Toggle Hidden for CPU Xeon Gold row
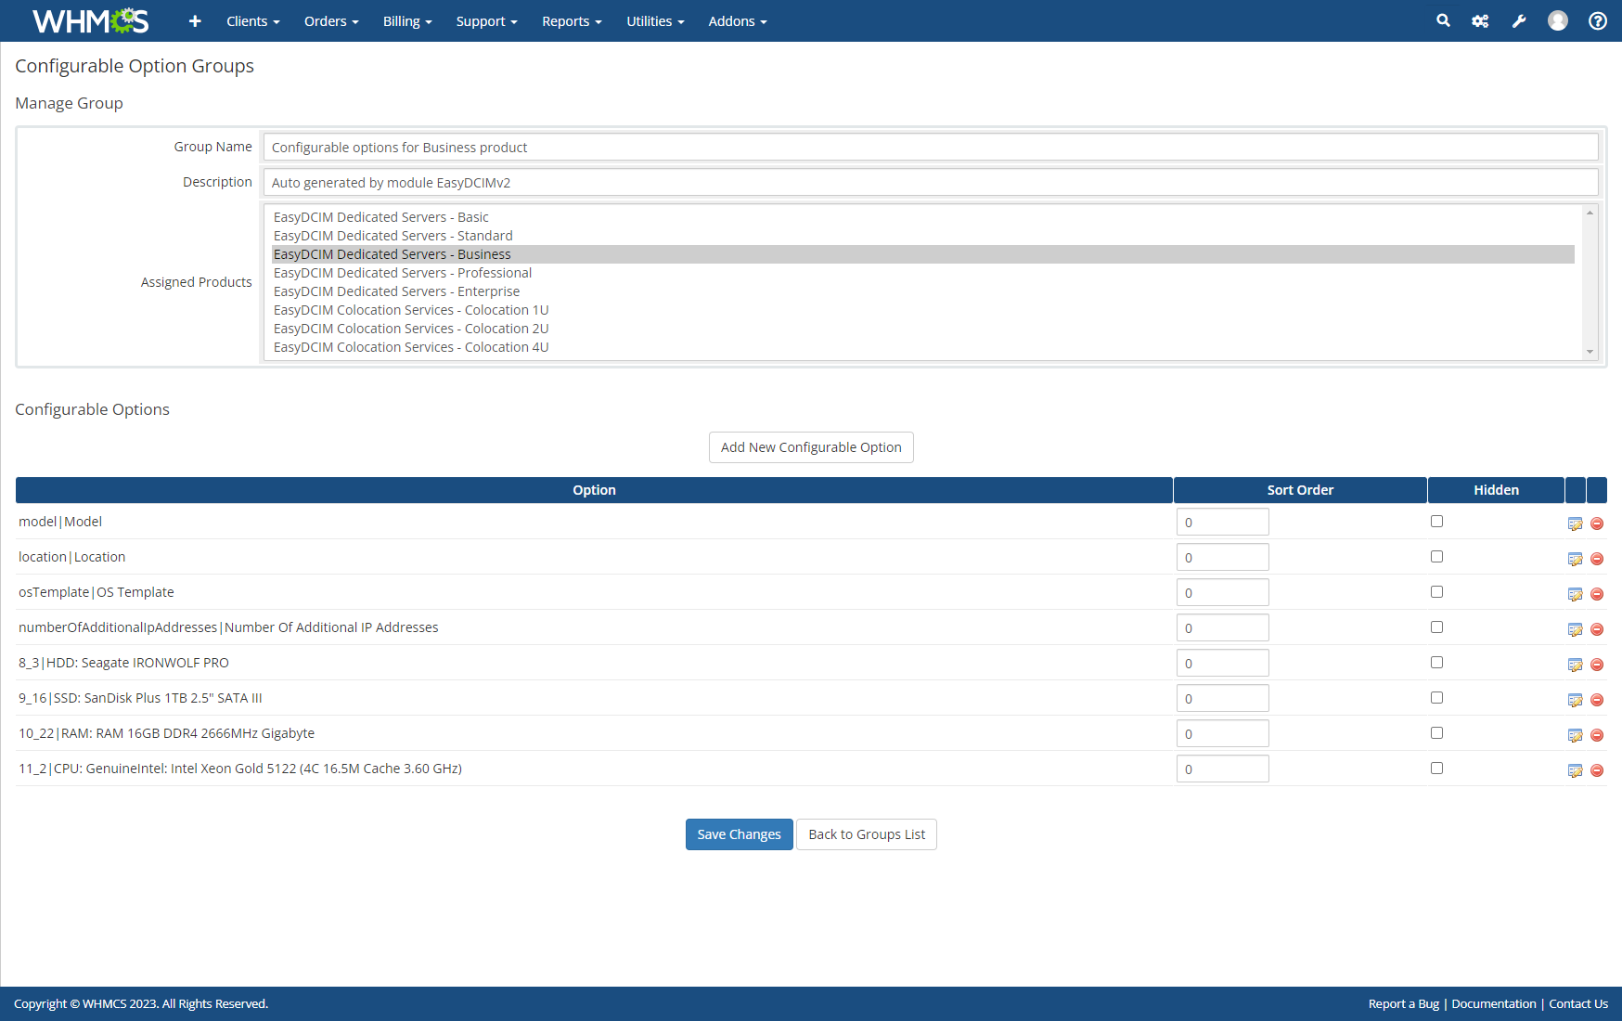1622x1021 pixels. pos(1436,769)
